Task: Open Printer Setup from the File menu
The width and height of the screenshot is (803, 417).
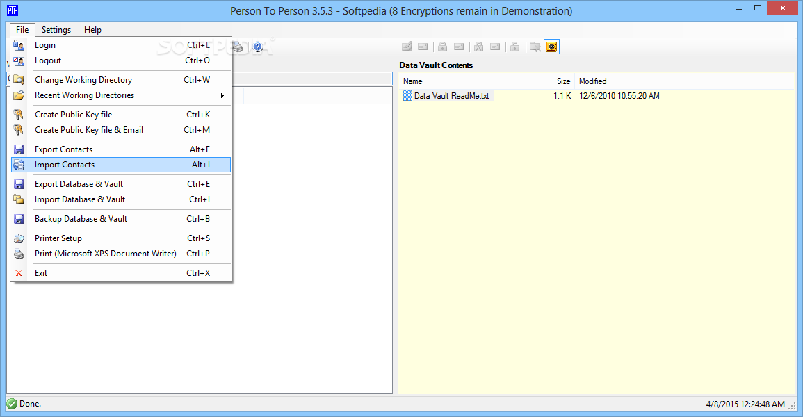Action: click(122, 238)
